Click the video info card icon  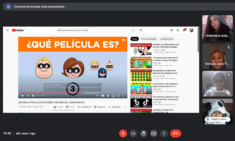(124, 40)
